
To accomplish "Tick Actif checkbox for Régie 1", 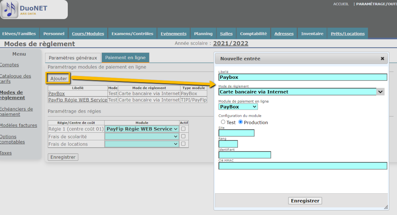I will (183, 129).
